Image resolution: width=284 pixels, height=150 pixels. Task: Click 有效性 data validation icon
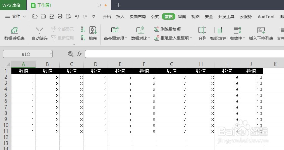237,30
